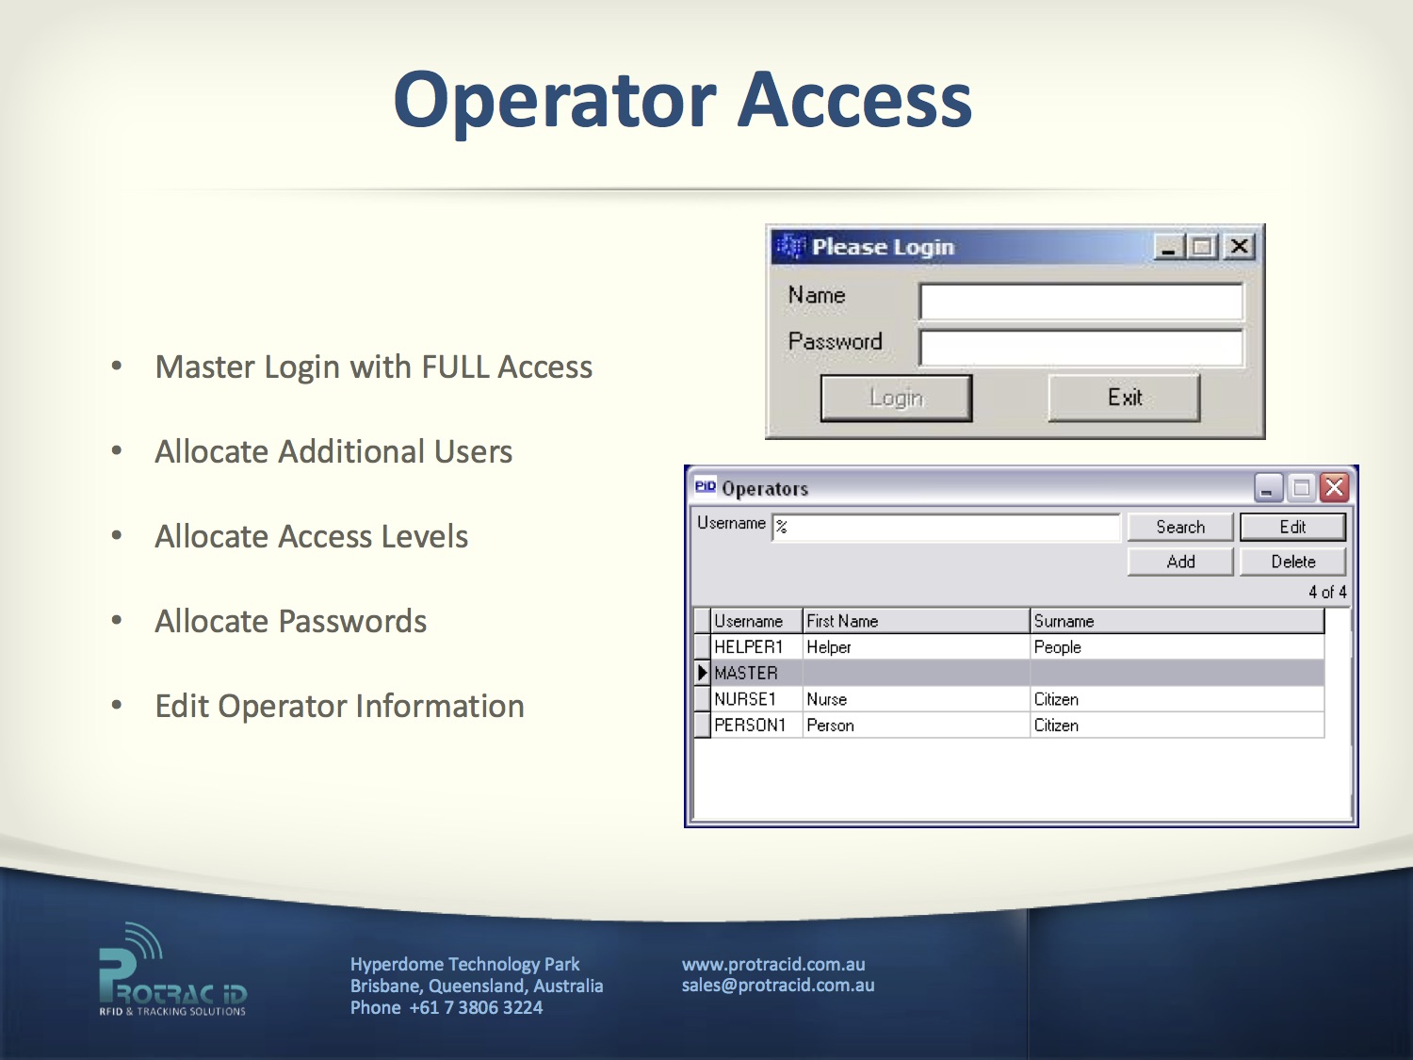Add a new operator
1413x1060 pixels.
point(1179,562)
